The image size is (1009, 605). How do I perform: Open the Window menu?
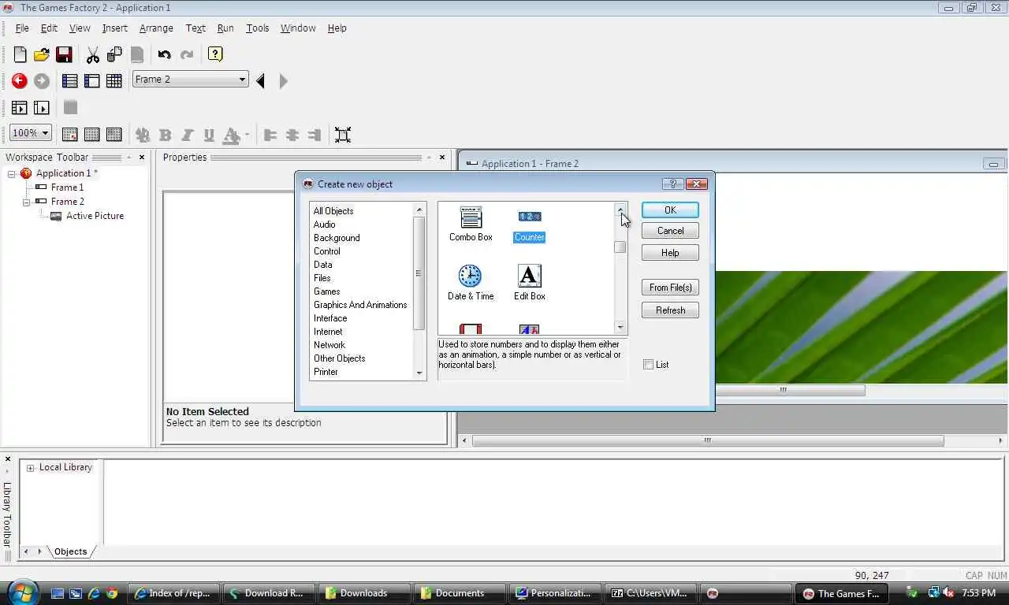pos(298,28)
